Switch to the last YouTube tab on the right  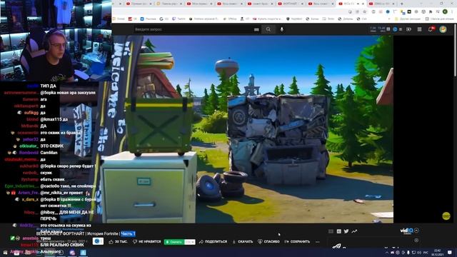(381, 4)
